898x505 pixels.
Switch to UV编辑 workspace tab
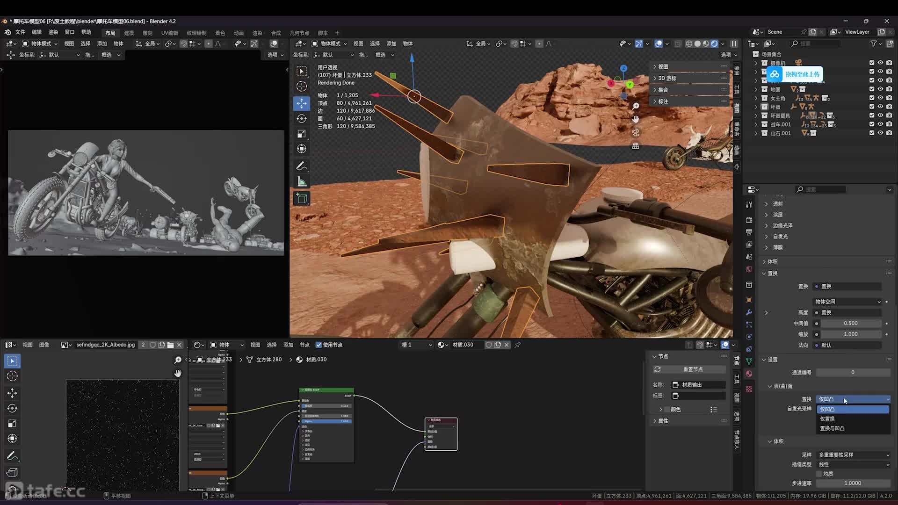pos(169,33)
